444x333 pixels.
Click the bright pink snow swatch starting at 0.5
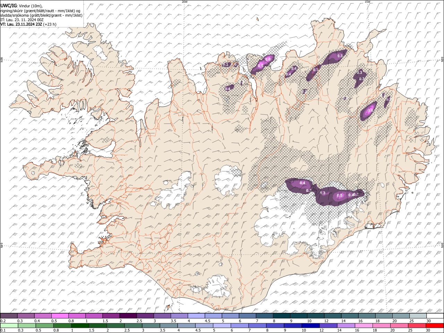(x=60, y=316)
